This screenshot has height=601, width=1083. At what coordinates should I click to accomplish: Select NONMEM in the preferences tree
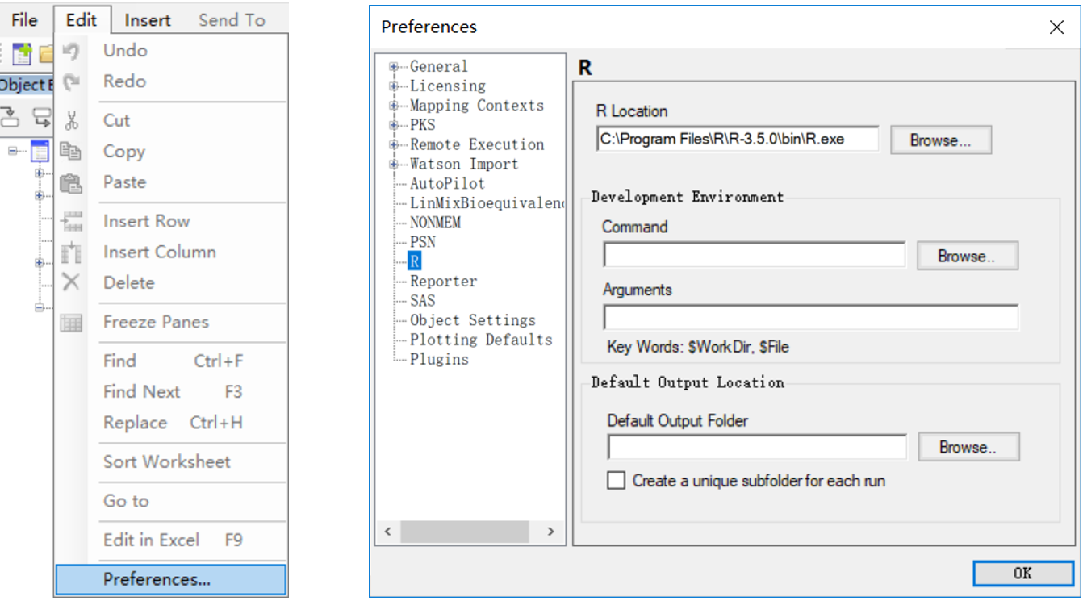click(x=435, y=223)
